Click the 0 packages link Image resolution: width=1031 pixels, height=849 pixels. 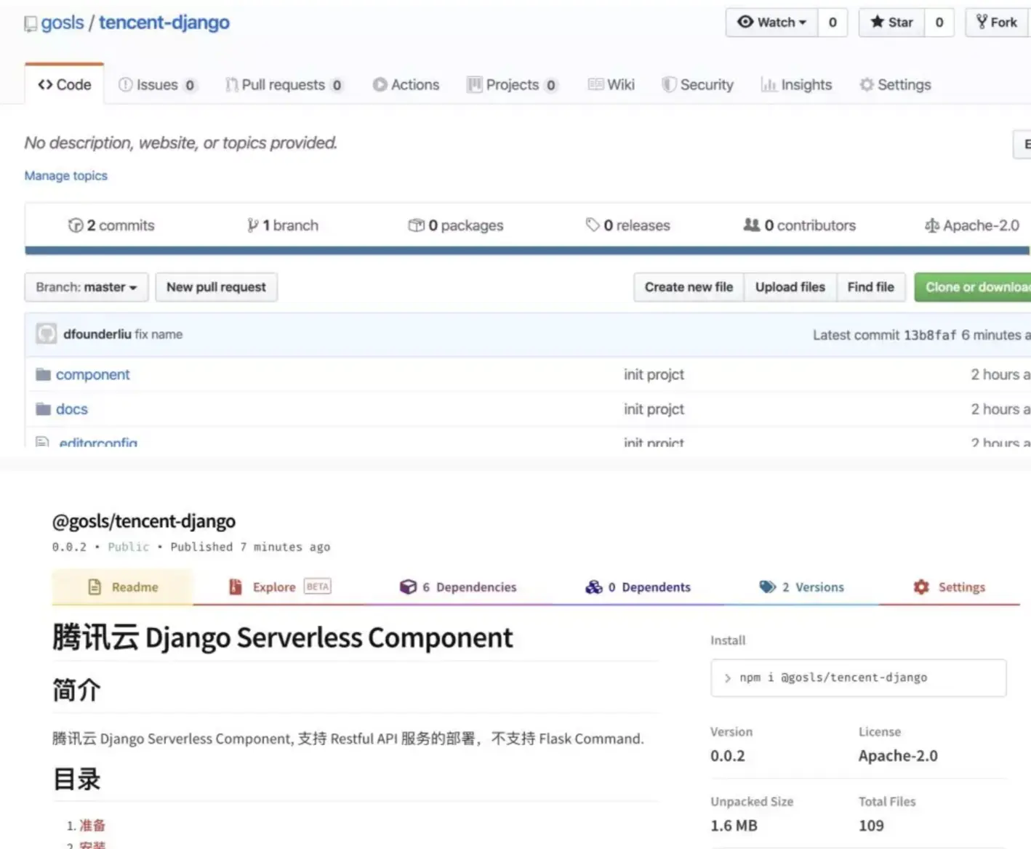click(x=456, y=225)
